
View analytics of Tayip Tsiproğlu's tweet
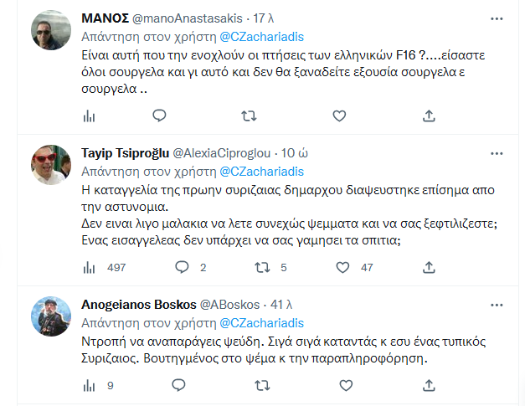pos(90,267)
